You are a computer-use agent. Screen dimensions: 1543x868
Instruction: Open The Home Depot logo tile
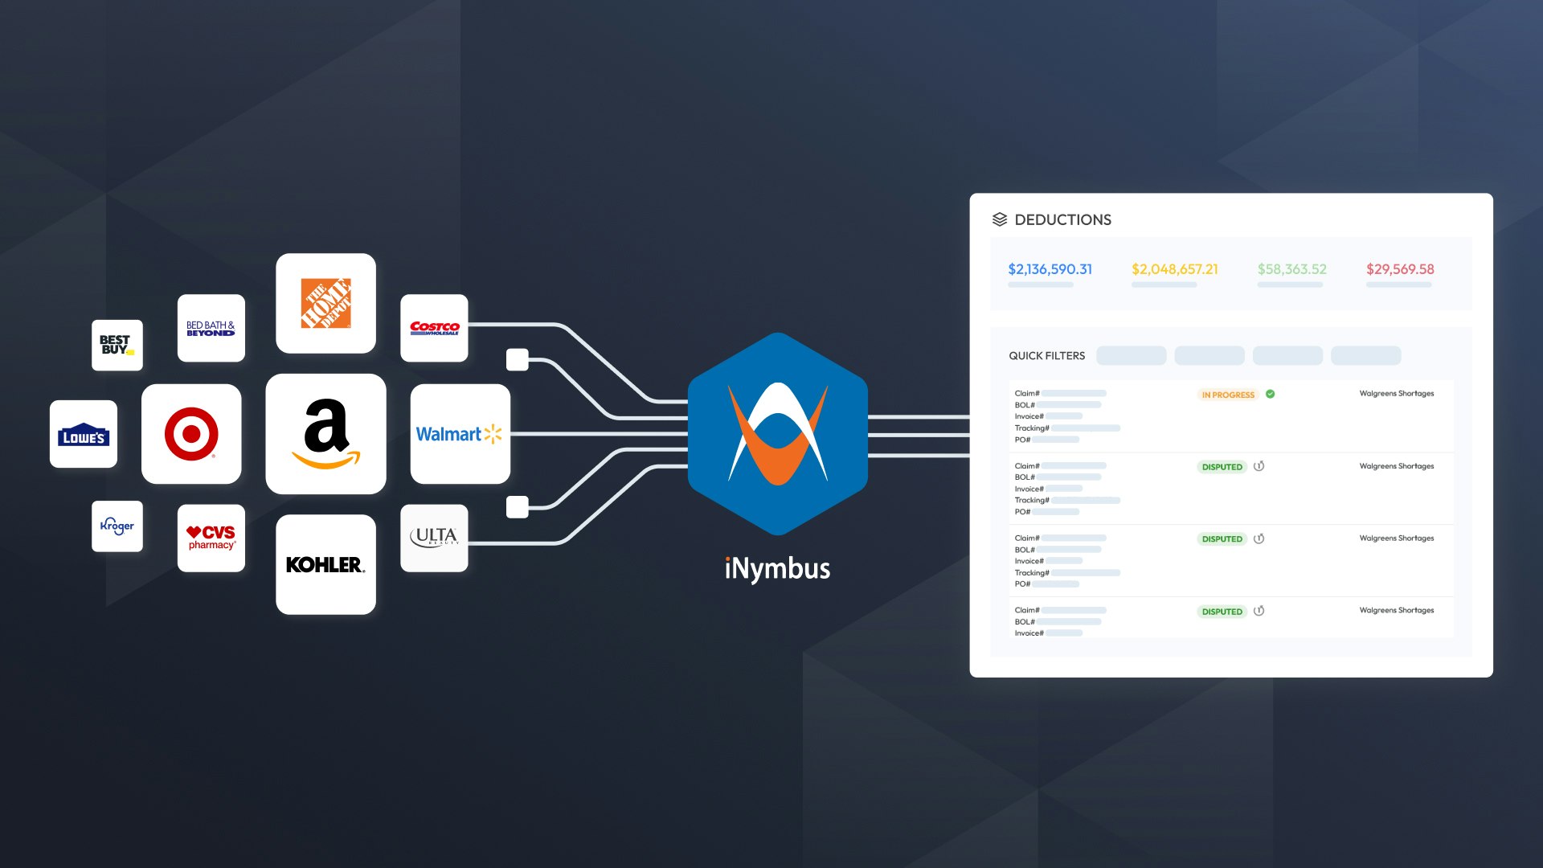tap(325, 303)
